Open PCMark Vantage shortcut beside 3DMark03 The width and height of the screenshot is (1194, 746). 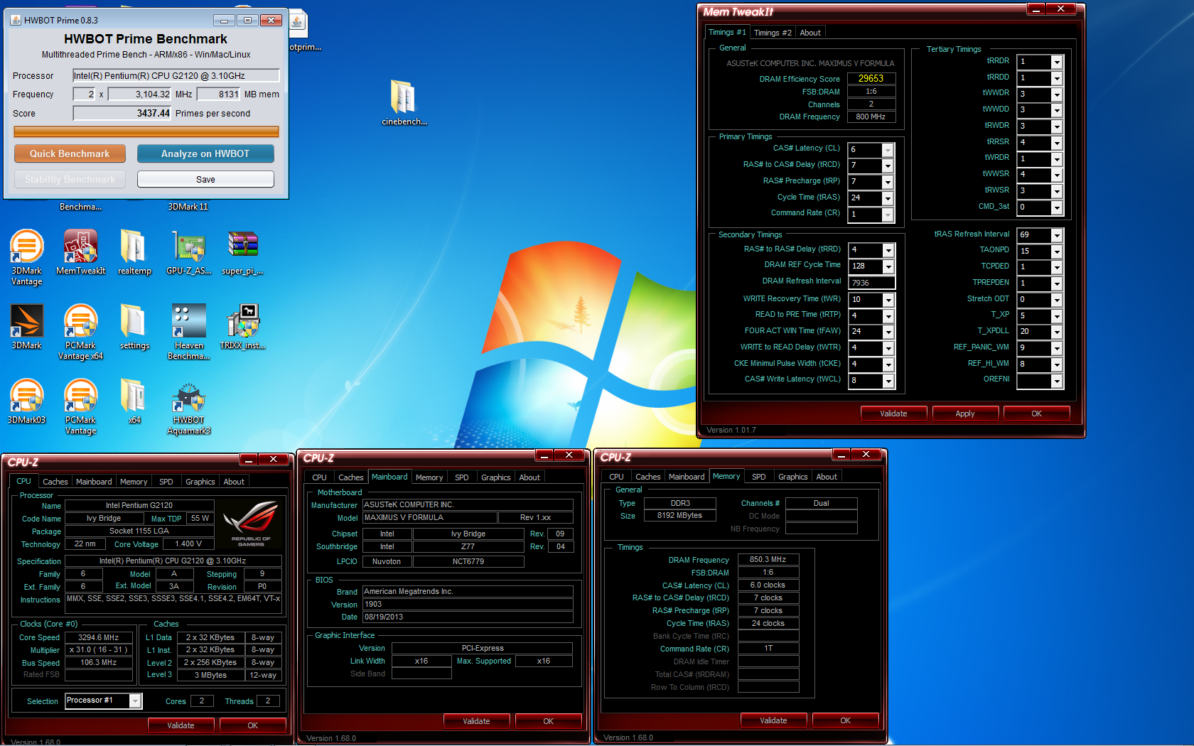point(80,406)
